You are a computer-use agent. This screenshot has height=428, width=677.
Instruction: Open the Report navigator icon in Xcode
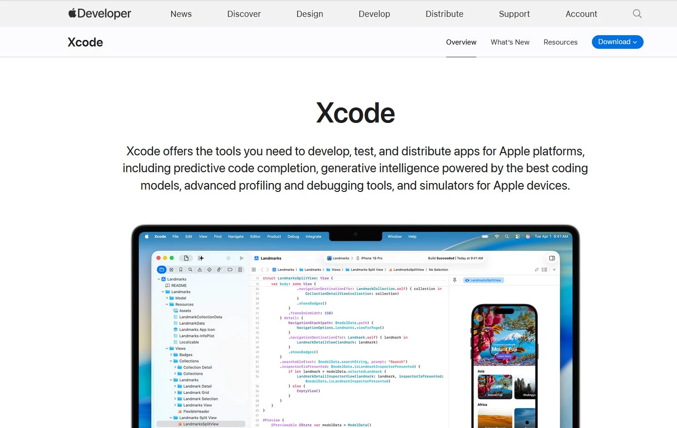[x=240, y=270]
